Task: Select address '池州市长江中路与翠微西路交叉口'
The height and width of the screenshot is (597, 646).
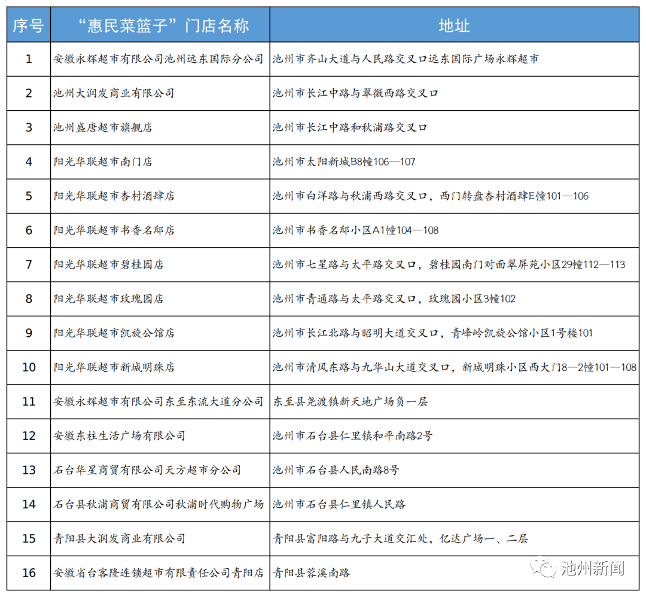Action: [355, 93]
